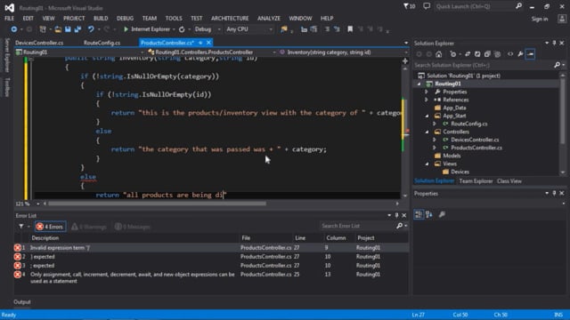Open the BUILD menu
This screenshot has height=320, width=570.
101,18
